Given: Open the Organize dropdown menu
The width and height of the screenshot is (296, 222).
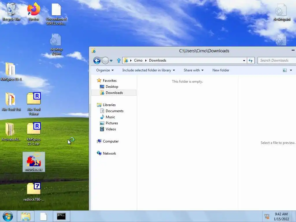Looking at the screenshot, I should (x=105, y=70).
